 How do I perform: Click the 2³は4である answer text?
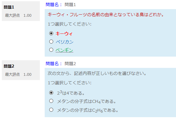coord(71,93)
